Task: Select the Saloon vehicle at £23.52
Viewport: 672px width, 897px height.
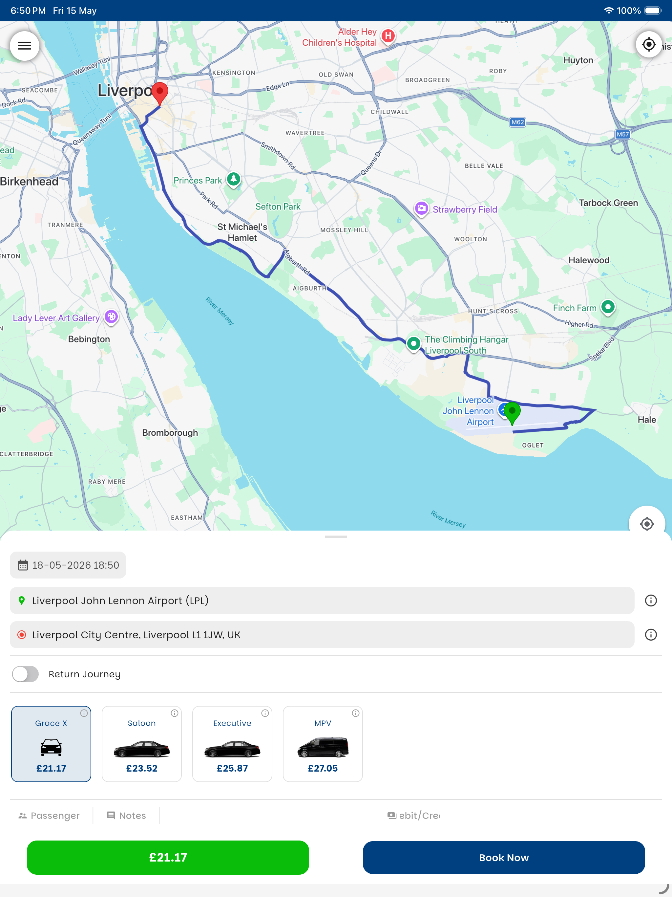Action: pos(142,744)
